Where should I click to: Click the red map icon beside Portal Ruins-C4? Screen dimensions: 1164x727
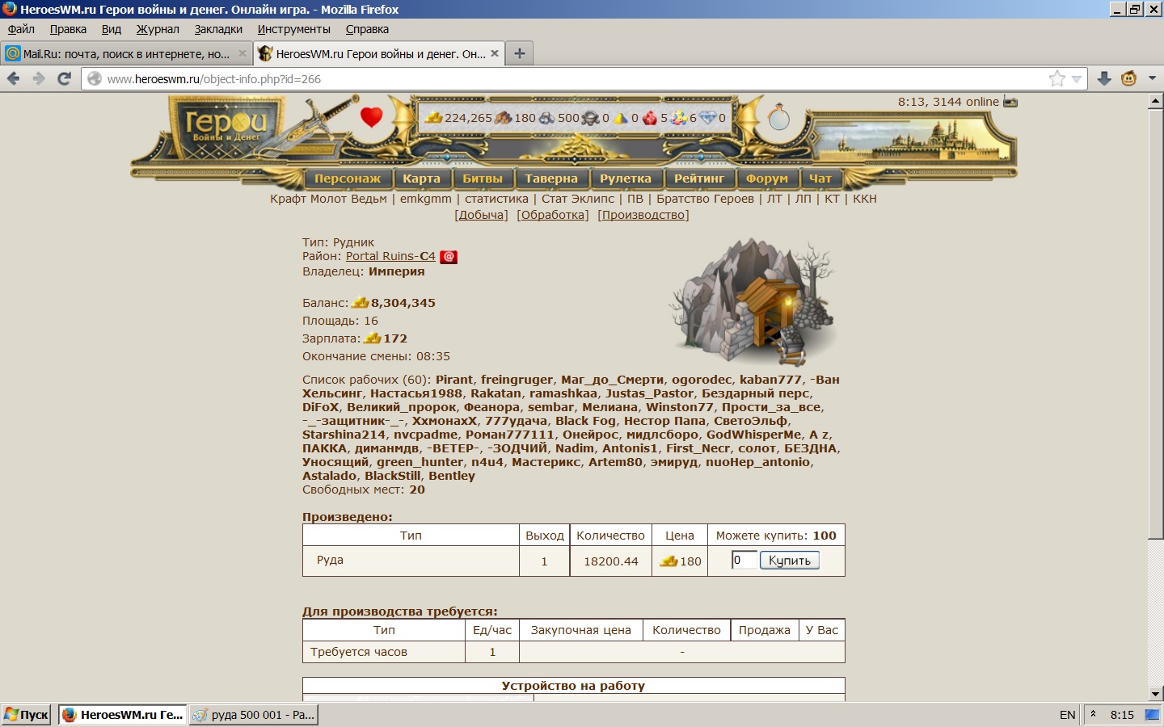click(449, 257)
